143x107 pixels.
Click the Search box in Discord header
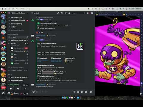point(79,13)
